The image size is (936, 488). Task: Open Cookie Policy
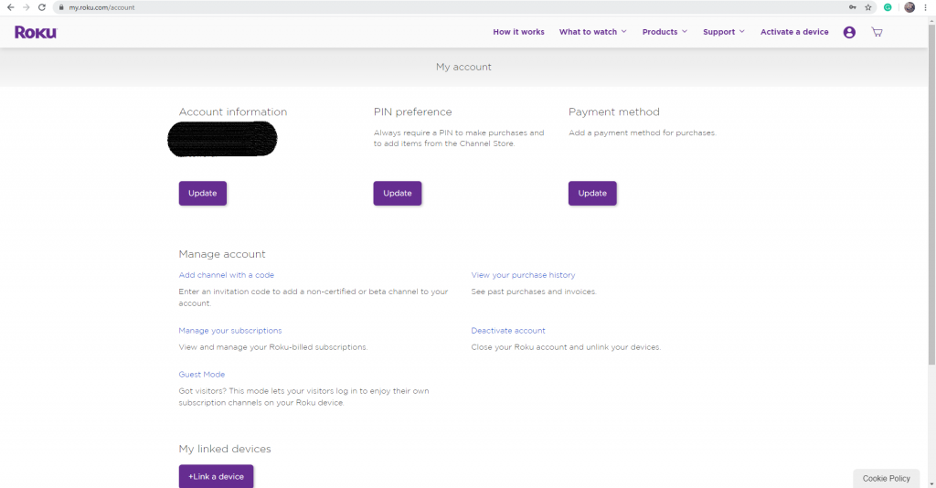[886, 479]
